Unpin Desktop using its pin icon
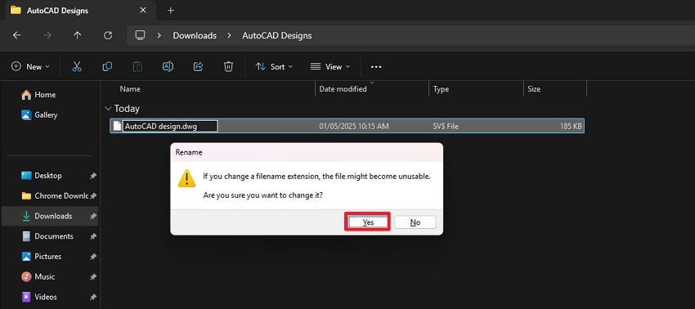 [x=92, y=176]
